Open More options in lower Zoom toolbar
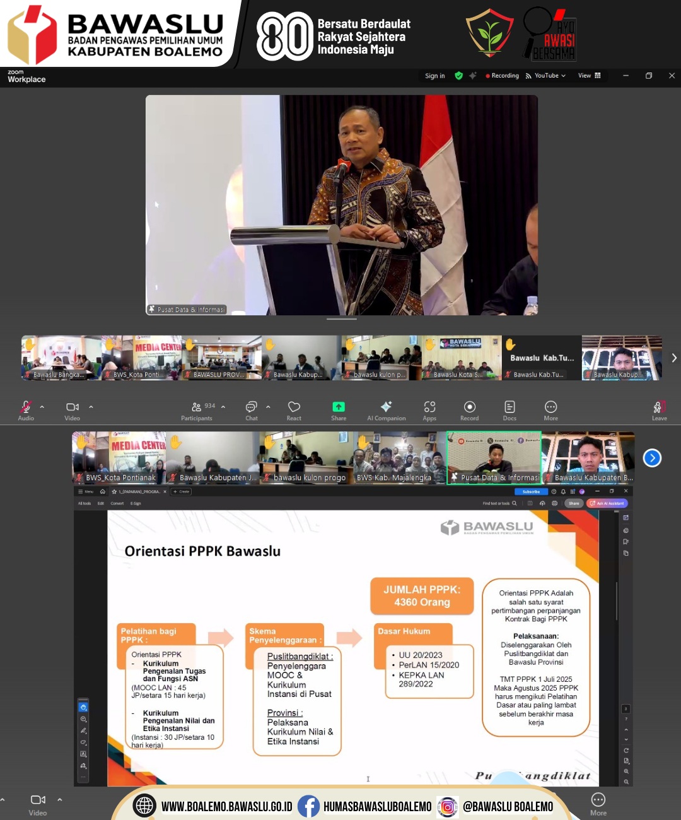The width and height of the screenshot is (681, 820). pyautogui.click(x=598, y=804)
